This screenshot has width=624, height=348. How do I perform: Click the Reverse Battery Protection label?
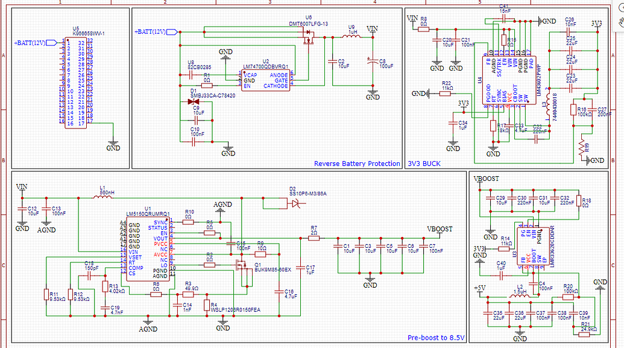(357, 163)
